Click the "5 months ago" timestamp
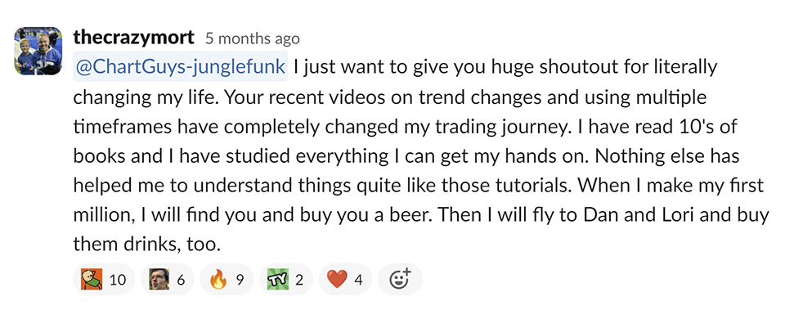This screenshot has width=785, height=319. pyautogui.click(x=253, y=38)
